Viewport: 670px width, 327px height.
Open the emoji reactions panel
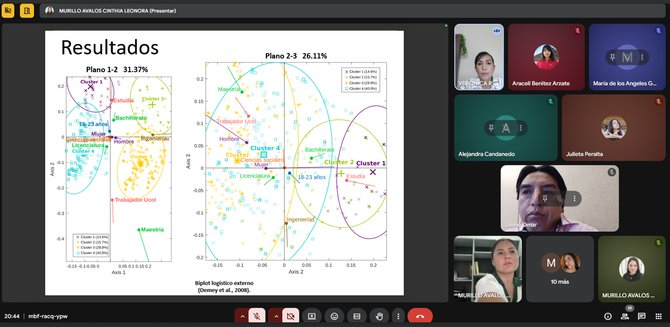click(x=334, y=316)
